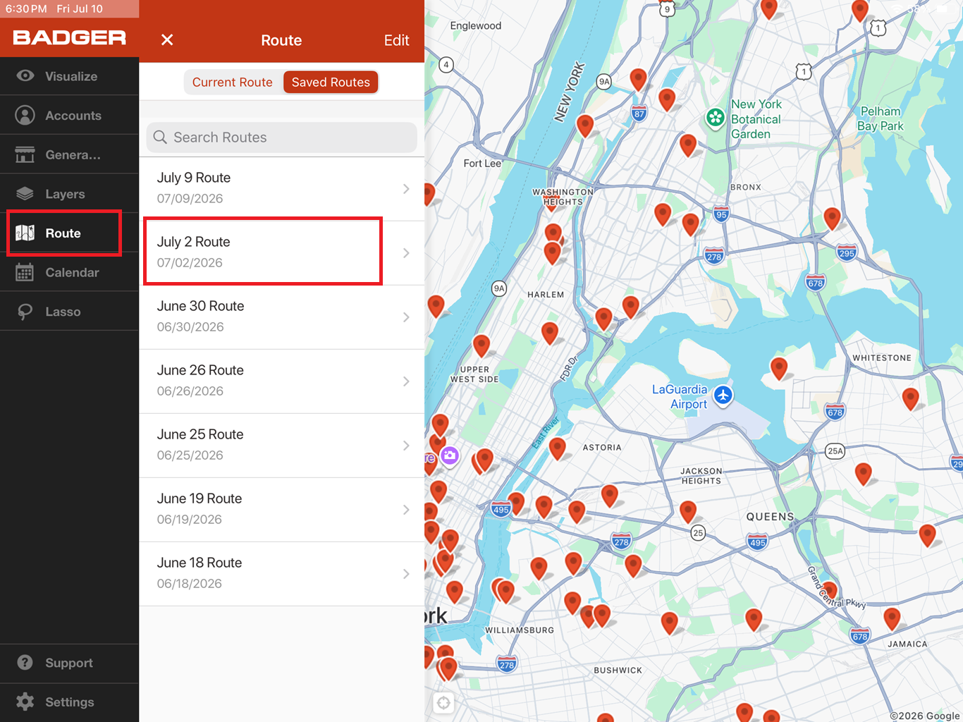The height and width of the screenshot is (722, 963).
Task: Click the Route map icon in sidebar
Action: (x=25, y=233)
